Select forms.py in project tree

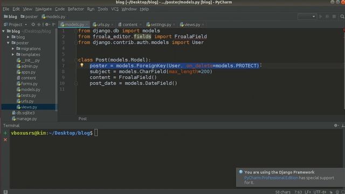(x=27, y=84)
